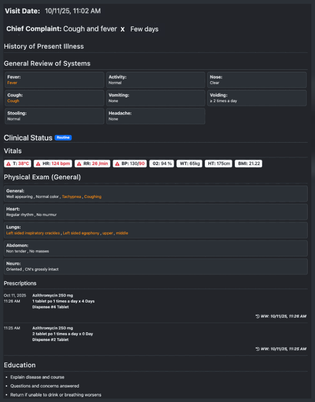Screen dimensions: 315x402
Task: Open the Azithromycin 250 mg 4 Days prescription
Action: coord(64,301)
